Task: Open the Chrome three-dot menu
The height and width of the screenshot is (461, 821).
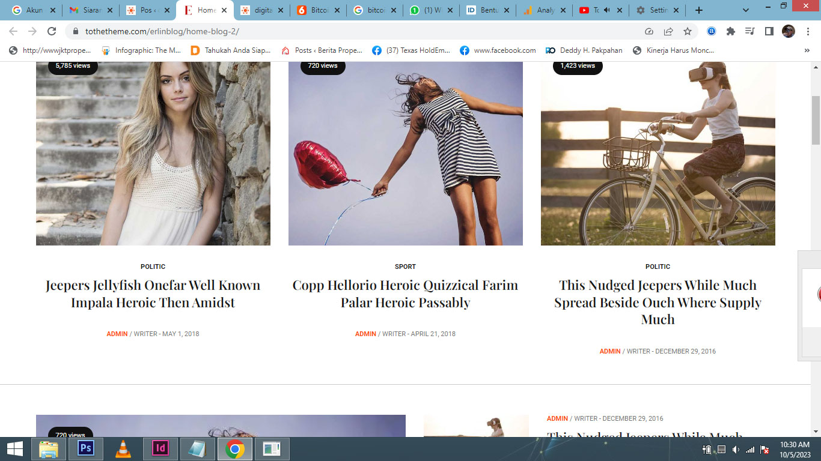Action: (x=808, y=31)
